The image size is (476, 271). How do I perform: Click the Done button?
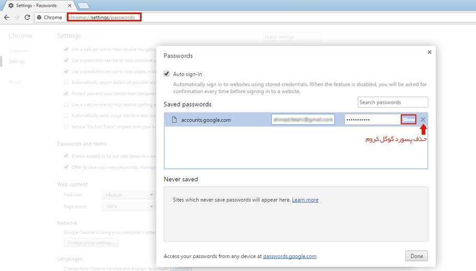click(416, 256)
